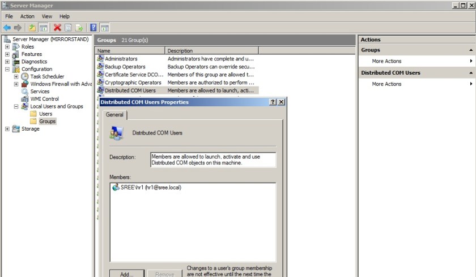Collapse the Configuration tree node
Viewport: 476px width, 277px height.
(7, 69)
